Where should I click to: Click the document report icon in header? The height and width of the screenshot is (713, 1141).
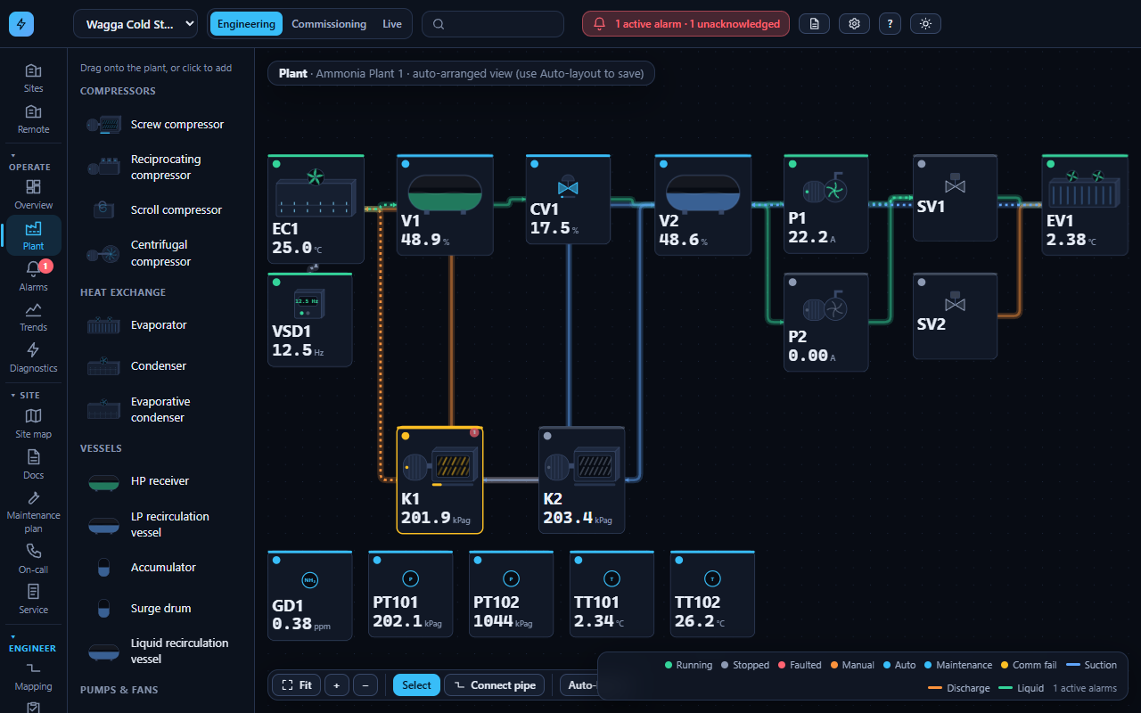(x=814, y=24)
